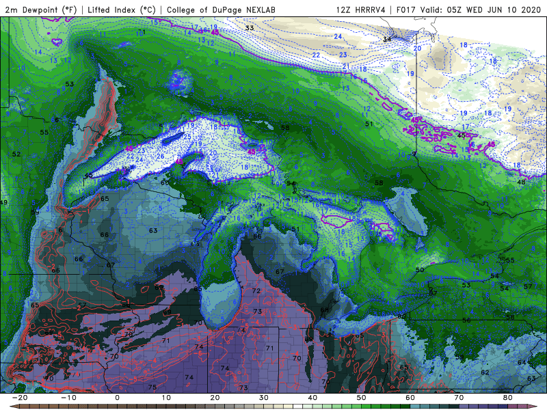Click the black '50' dewpoint value on map

click(420, 270)
